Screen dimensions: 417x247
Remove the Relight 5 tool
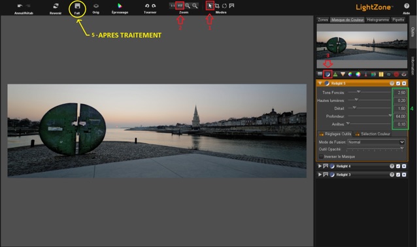pos(404,84)
